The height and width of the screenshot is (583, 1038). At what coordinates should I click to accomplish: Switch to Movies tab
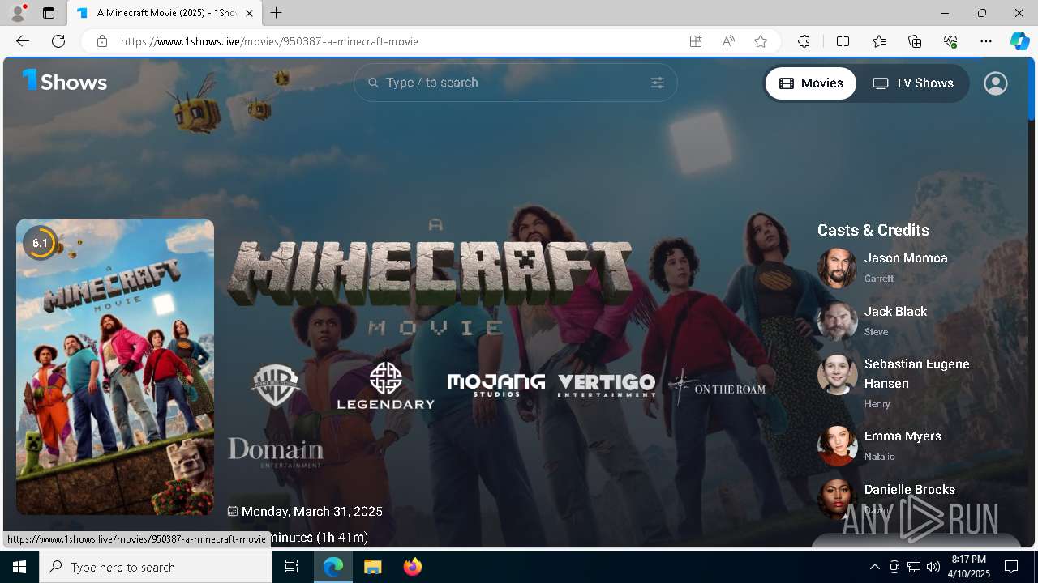(811, 83)
